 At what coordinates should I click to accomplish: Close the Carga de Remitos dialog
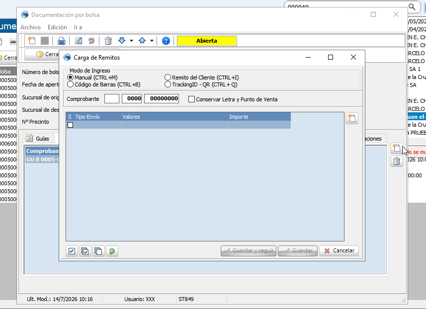[353, 57]
